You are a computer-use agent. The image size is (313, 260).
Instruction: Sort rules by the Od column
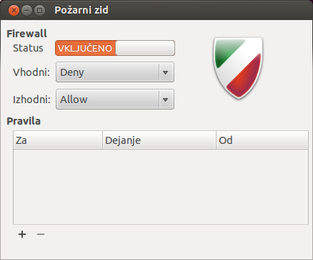pos(262,140)
